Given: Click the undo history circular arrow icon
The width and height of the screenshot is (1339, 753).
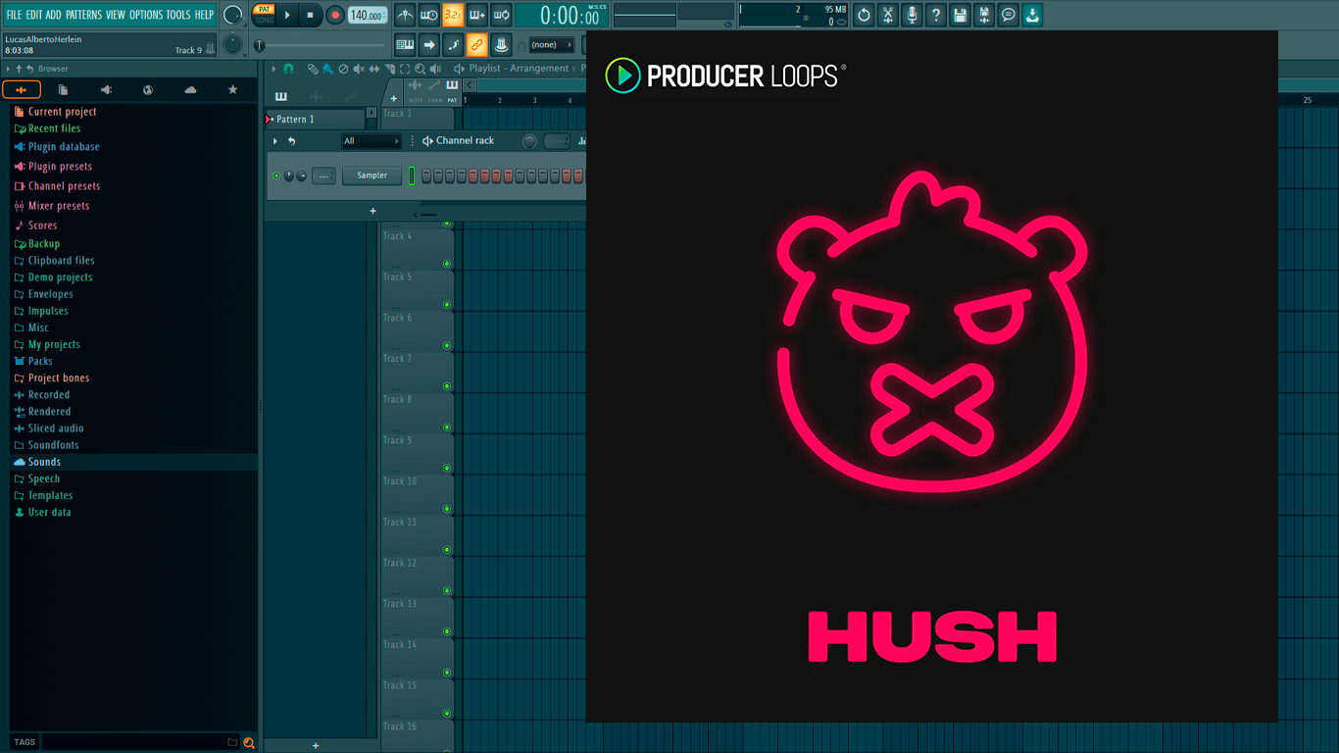Looking at the screenshot, I should (864, 15).
